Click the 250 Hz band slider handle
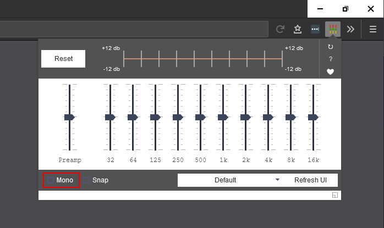Screen dimensions: 384x228 (178, 117)
